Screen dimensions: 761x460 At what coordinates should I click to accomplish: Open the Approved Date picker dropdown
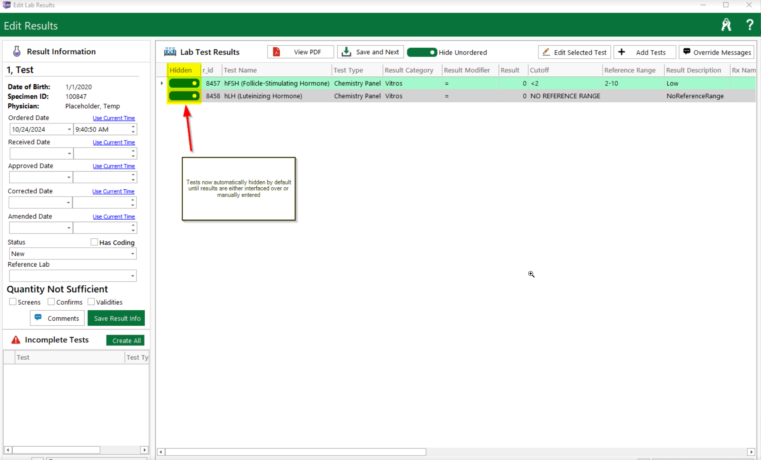tap(69, 177)
